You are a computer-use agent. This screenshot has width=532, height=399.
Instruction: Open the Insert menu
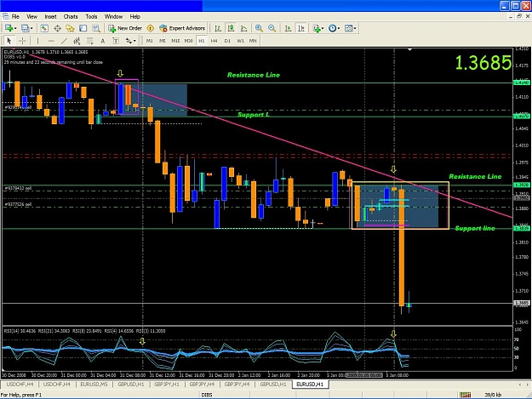coord(50,17)
